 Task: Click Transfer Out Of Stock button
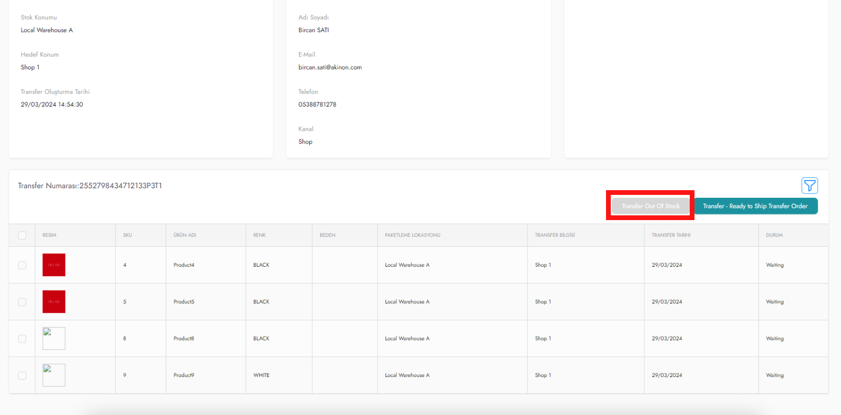pos(650,206)
